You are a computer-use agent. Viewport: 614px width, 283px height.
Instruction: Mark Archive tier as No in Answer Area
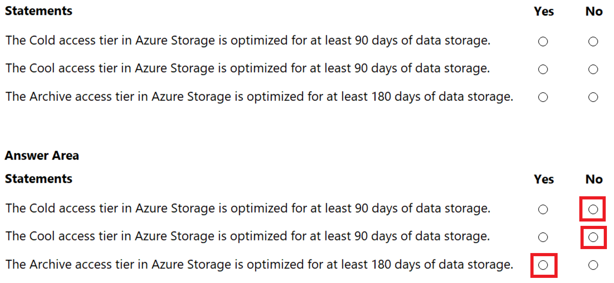(593, 265)
